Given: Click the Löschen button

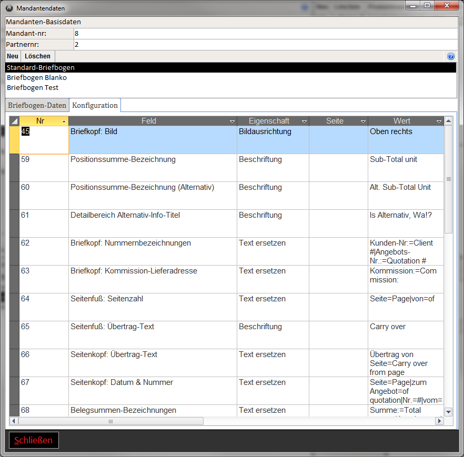Looking at the screenshot, I should [x=37, y=56].
